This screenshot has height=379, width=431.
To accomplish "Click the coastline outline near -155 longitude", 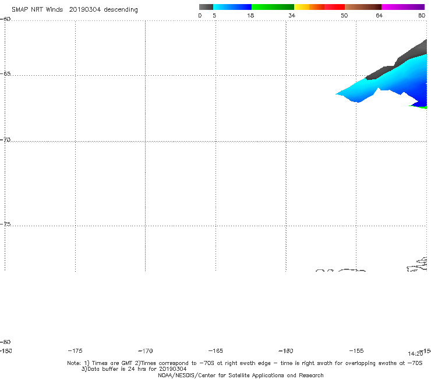I will (352, 271).
